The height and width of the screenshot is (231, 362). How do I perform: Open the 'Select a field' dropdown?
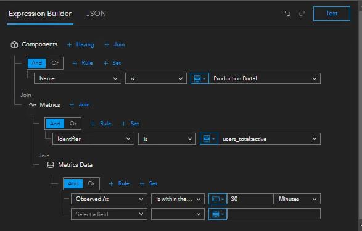109,214
